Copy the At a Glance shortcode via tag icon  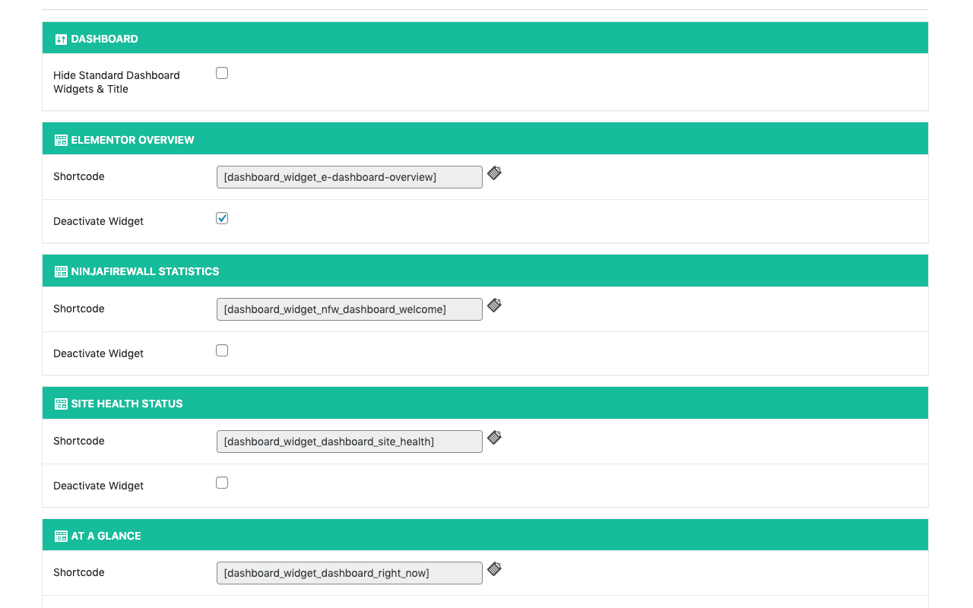[494, 569]
